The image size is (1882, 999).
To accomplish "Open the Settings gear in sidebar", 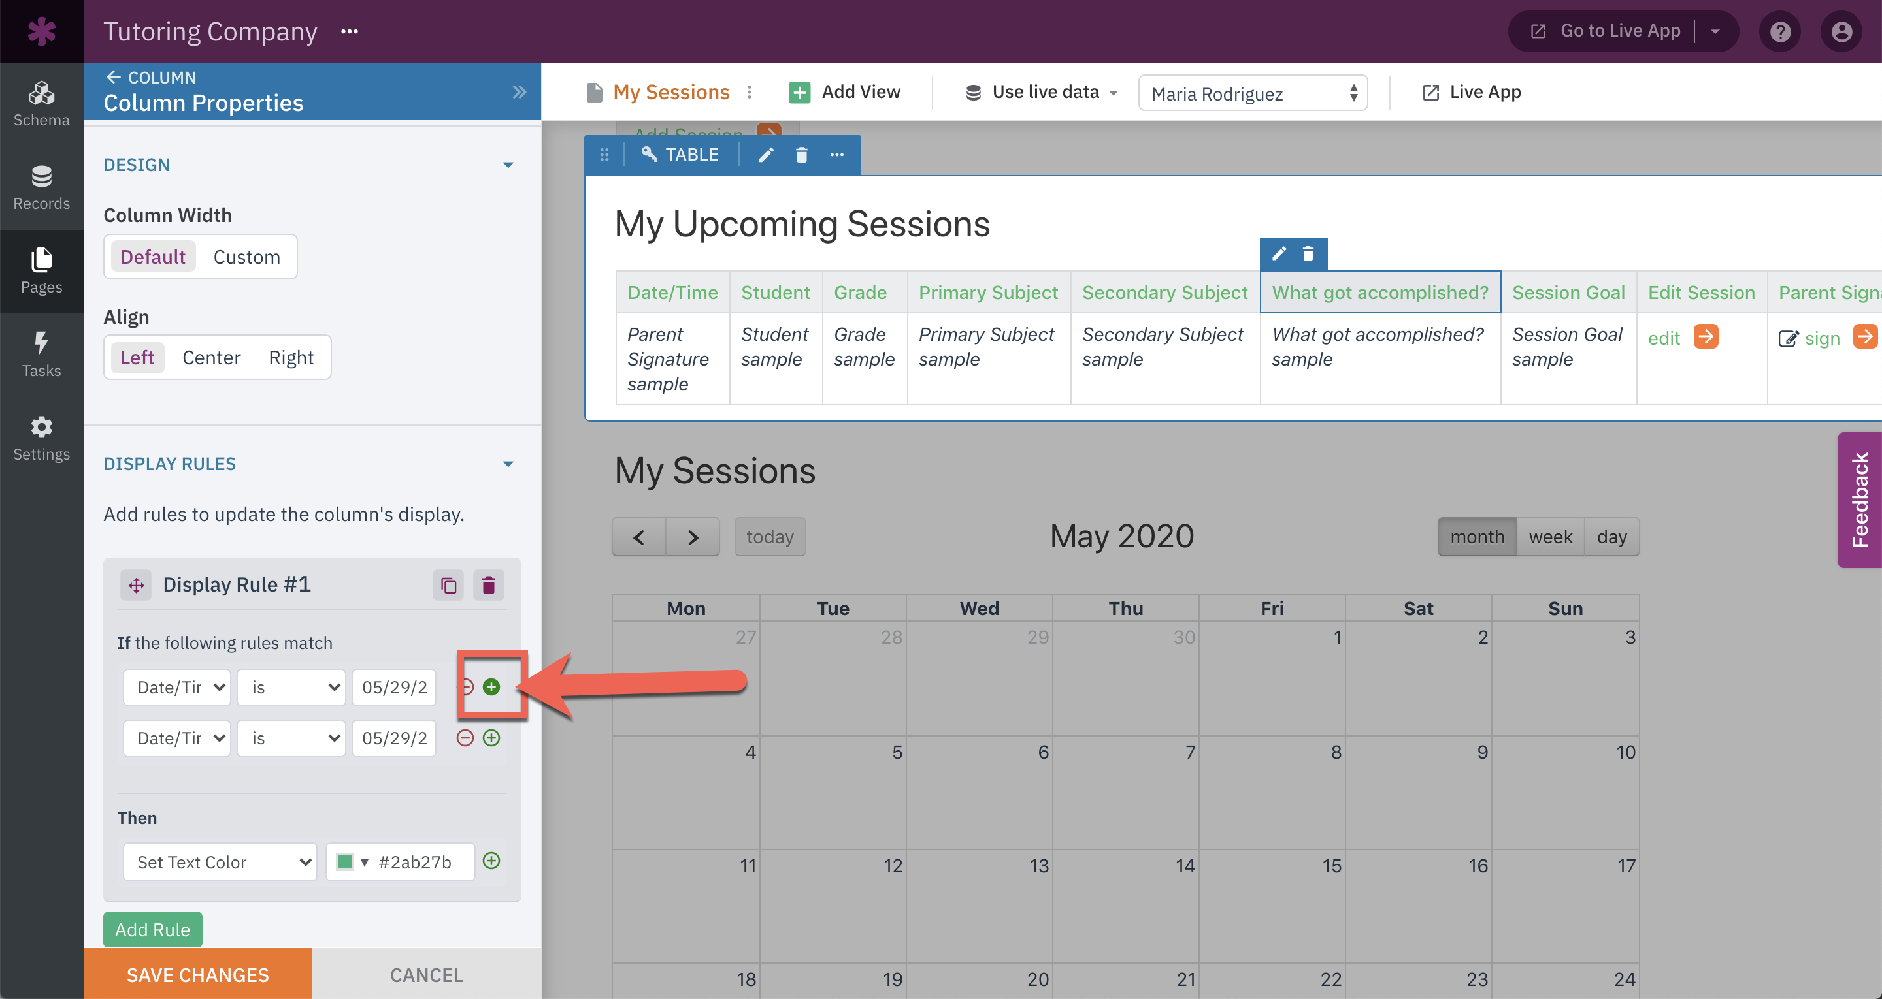I will 42,438.
